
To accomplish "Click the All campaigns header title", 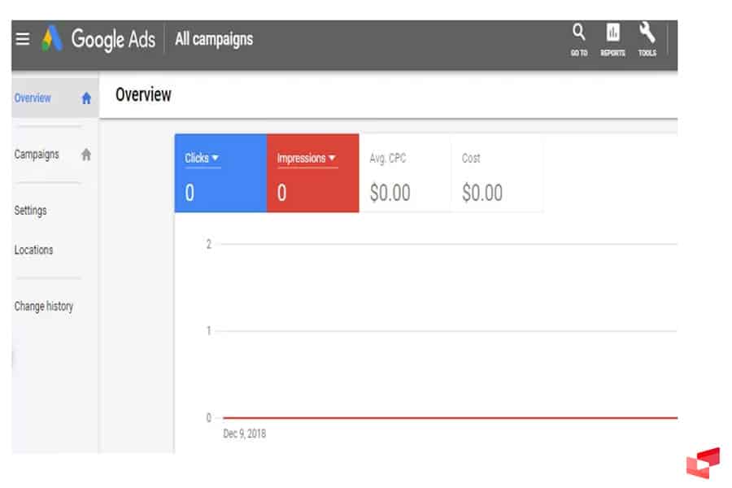I will tap(214, 39).
